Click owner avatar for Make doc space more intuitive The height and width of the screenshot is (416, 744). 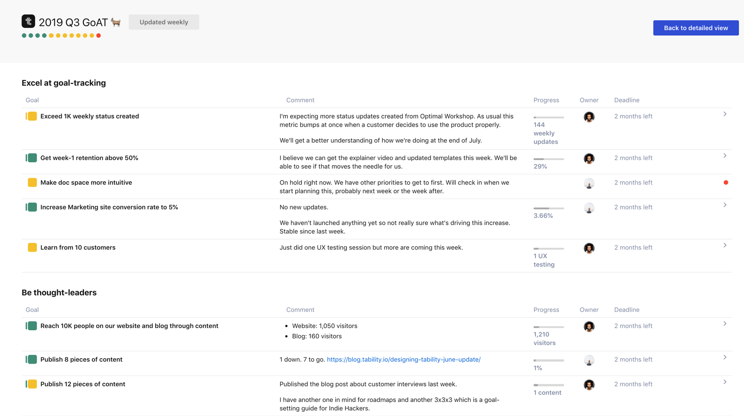pyautogui.click(x=589, y=183)
